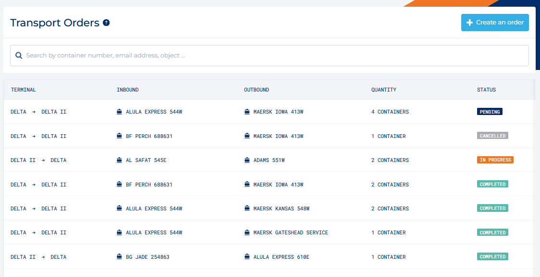Click the Create an order button
The height and width of the screenshot is (277, 540).
pyautogui.click(x=495, y=23)
